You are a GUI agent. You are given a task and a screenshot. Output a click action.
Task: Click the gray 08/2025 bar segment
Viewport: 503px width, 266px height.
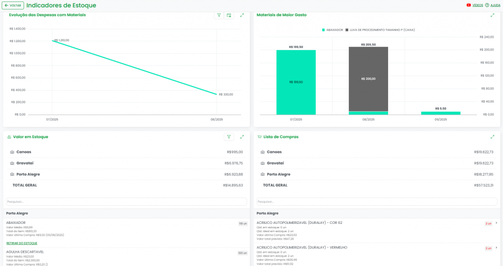368,78
